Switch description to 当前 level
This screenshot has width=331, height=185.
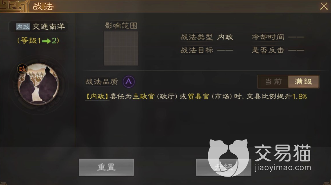pos(273,82)
